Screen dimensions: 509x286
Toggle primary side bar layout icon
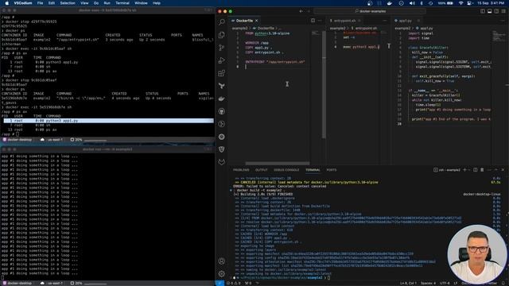483,11
